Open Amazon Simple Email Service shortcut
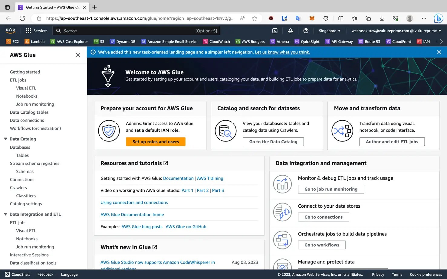The height and width of the screenshot is (279, 447). (x=169, y=42)
